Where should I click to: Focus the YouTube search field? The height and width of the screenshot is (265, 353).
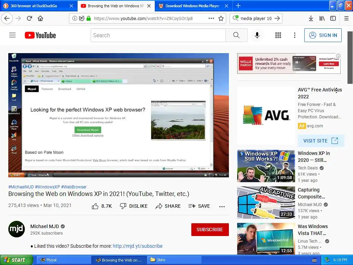coord(158,35)
